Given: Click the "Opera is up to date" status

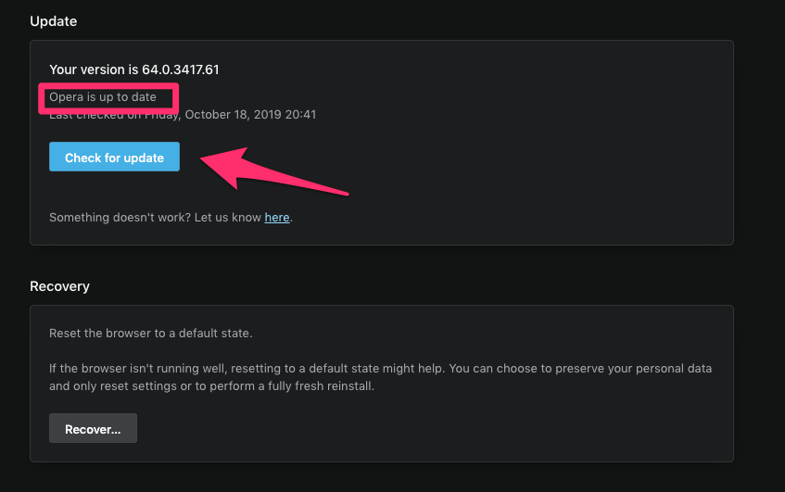Looking at the screenshot, I should point(103,97).
